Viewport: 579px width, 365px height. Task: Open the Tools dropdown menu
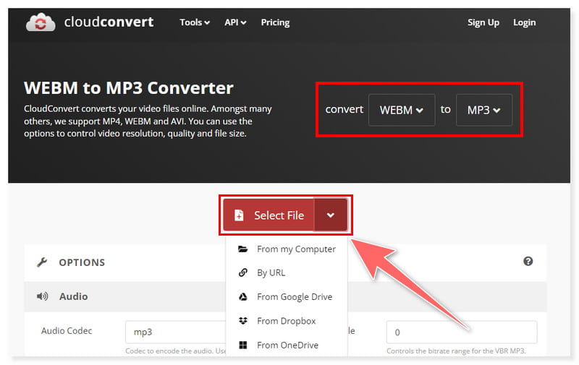pos(195,22)
